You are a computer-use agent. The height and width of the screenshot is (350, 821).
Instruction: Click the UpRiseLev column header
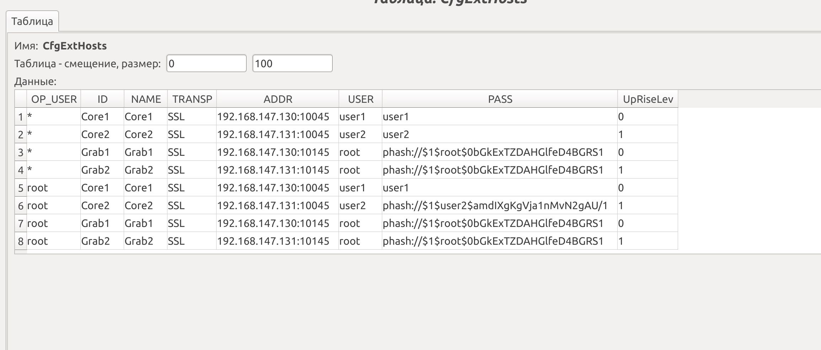[x=648, y=99]
